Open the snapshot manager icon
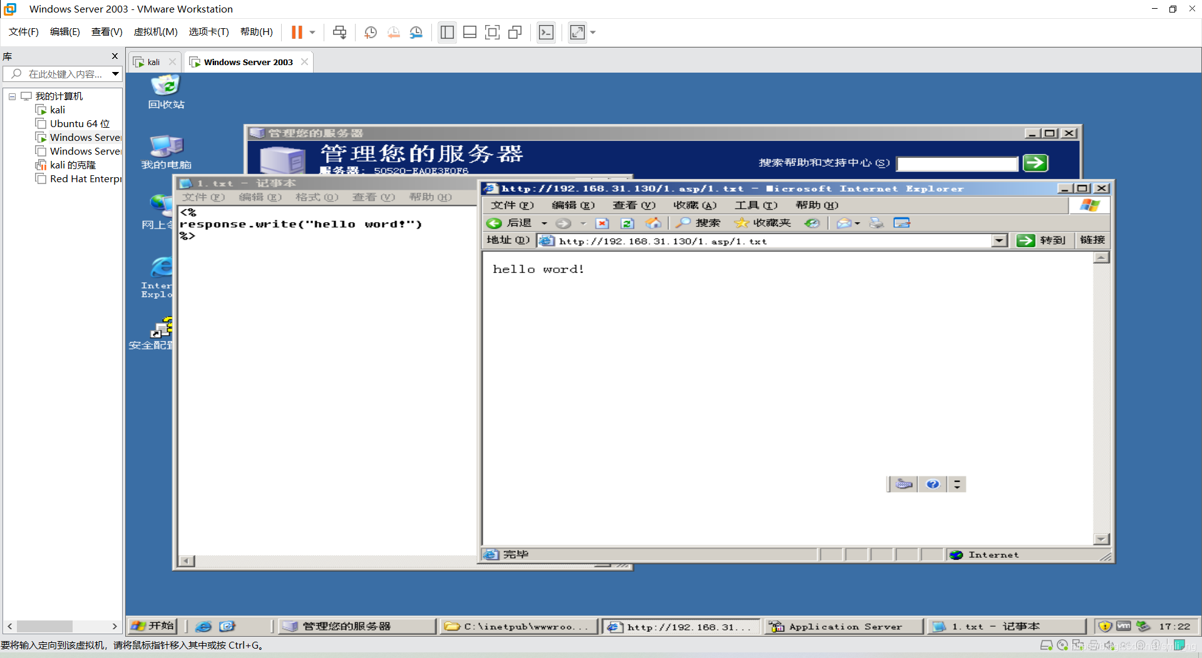1202x658 pixels. point(416,32)
